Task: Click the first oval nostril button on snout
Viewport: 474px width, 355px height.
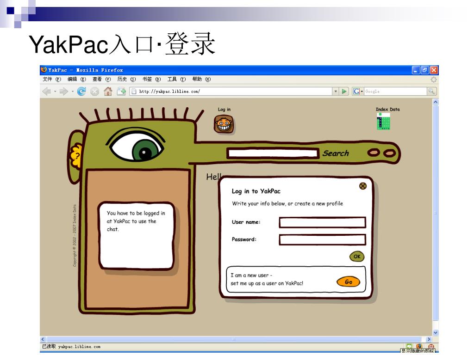Action: tap(374, 153)
